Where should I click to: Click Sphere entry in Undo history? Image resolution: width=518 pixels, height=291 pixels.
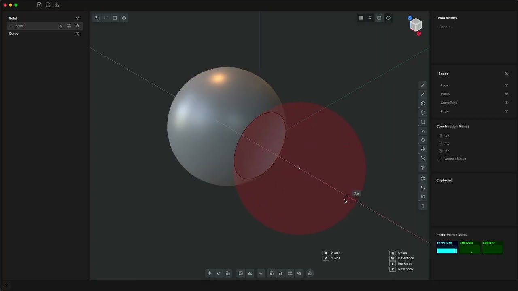coord(445,27)
